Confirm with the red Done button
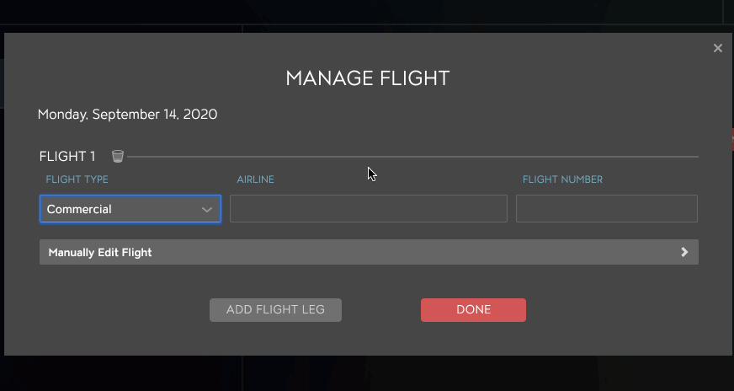The image size is (734, 391). click(473, 310)
